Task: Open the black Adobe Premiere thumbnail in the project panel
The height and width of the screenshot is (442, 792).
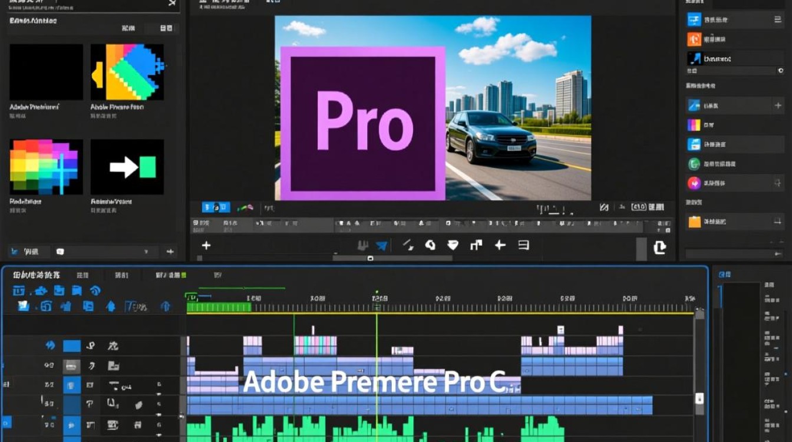Action: (x=46, y=72)
